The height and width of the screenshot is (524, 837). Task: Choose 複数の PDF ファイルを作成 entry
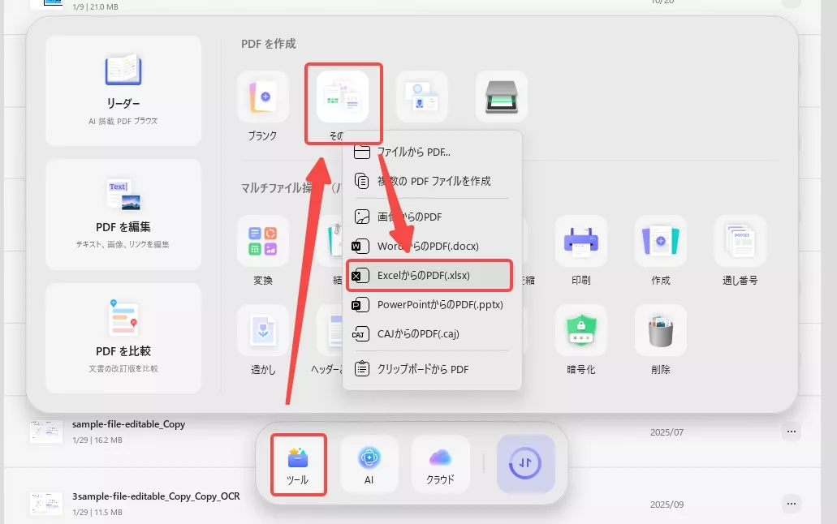(431, 181)
